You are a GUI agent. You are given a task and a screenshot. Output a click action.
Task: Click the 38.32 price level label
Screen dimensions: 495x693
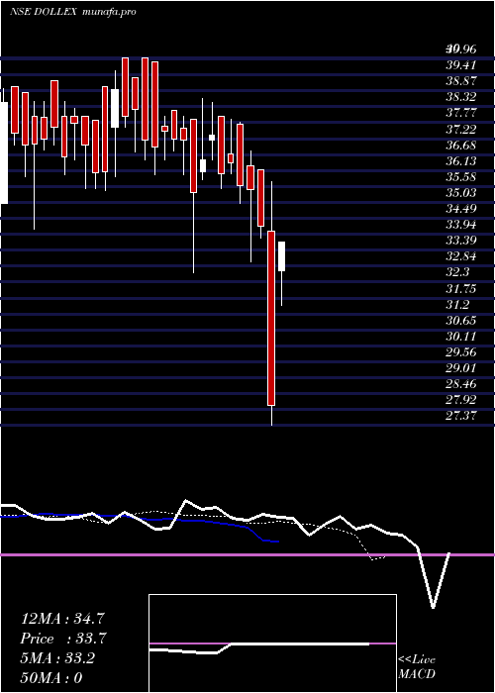point(461,98)
